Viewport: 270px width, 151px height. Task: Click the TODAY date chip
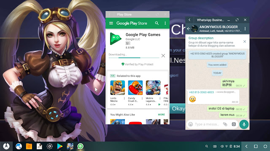click(x=217, y=73)
